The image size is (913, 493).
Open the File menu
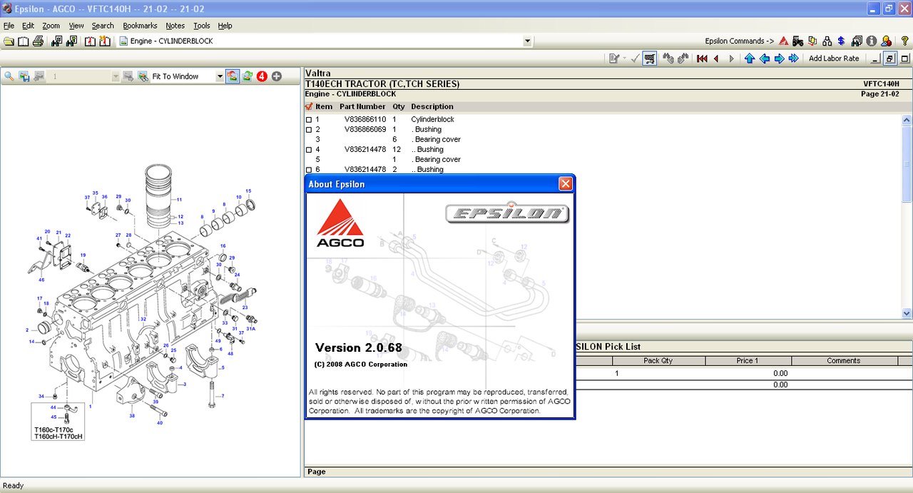(x=9, y=26)
